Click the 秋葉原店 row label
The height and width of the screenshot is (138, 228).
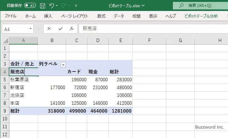[x=23, y=80]
